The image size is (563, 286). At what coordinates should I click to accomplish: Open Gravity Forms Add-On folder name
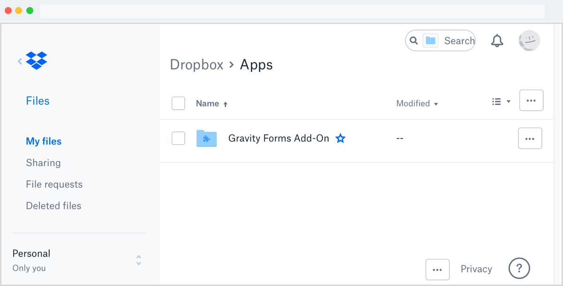279,138
